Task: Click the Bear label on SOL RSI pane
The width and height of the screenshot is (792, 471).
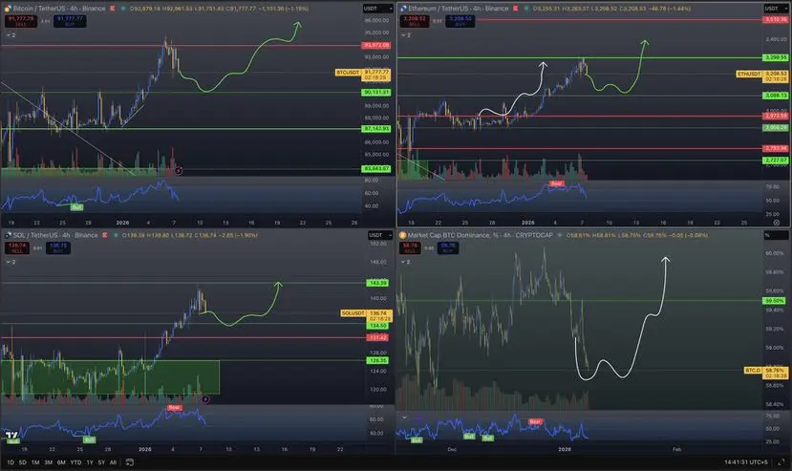Action: point(174,408)
